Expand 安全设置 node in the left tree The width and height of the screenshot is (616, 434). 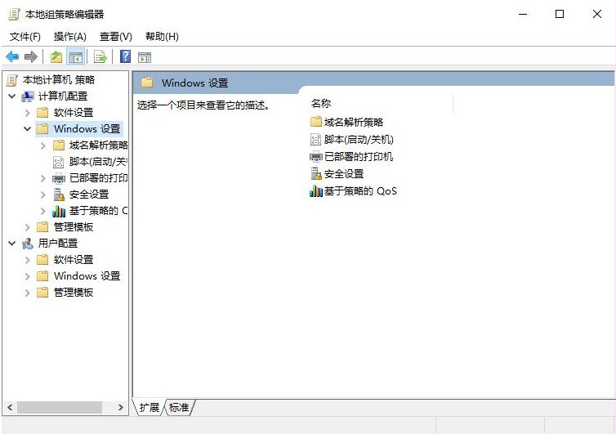tap(43, 195)
